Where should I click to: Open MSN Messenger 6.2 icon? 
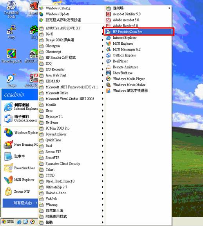(108, 49)
